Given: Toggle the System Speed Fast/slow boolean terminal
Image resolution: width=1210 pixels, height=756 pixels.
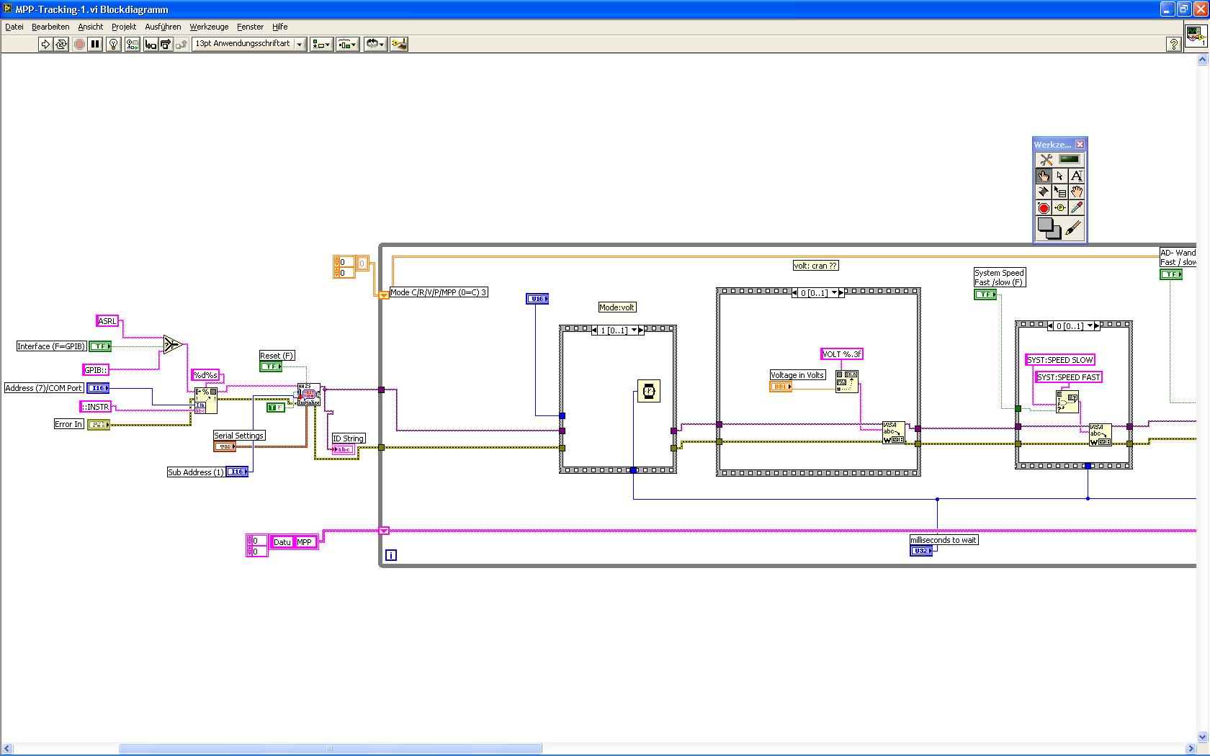Looking at the screenshot, I should tap(985, 294).
